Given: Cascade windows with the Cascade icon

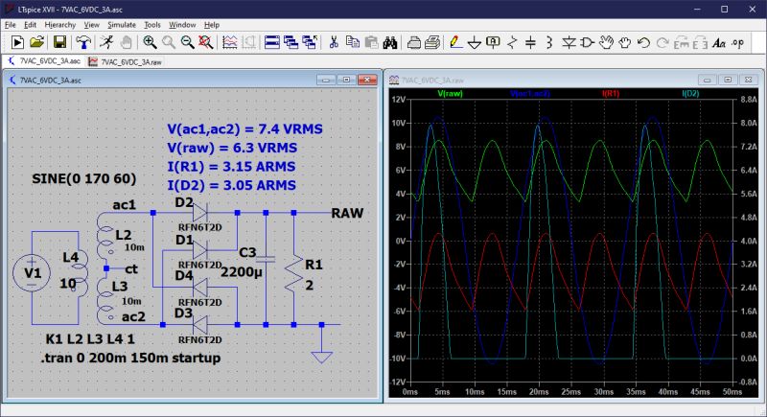Looking at the screenshot, I should pyautogui.click(x=291, y=43).
